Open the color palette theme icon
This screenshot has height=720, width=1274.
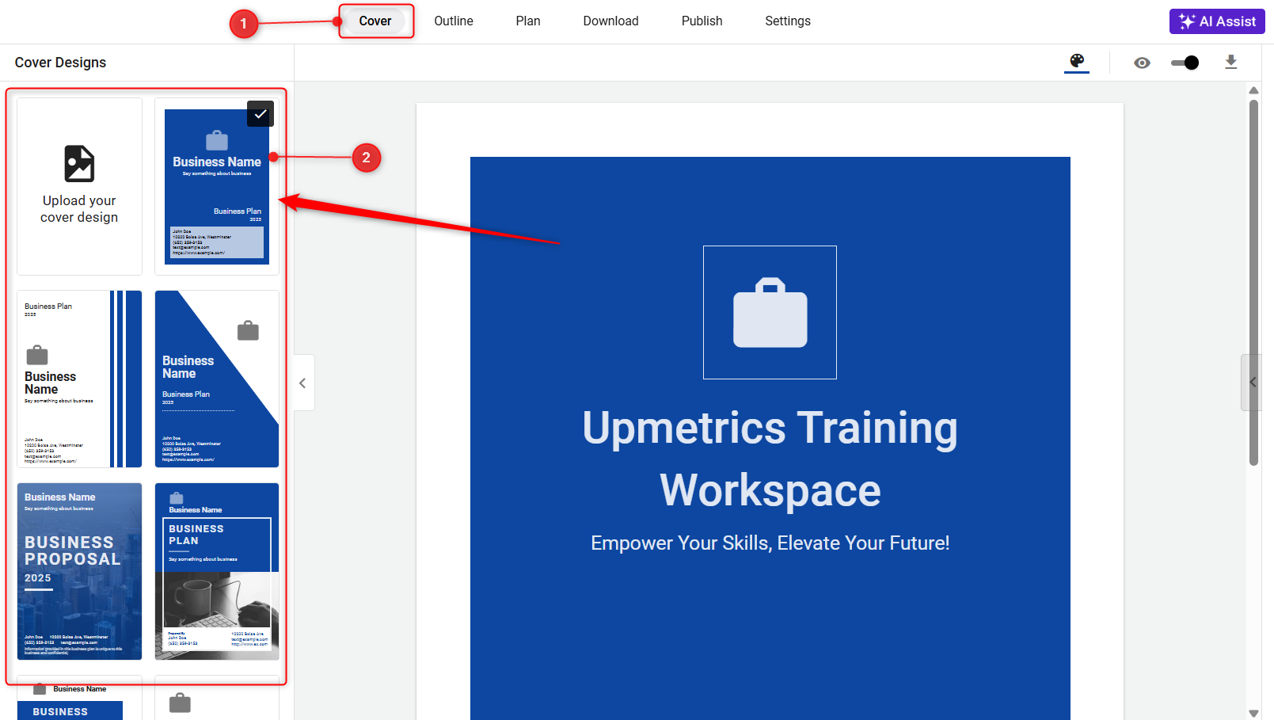(x=1077, y=61)
